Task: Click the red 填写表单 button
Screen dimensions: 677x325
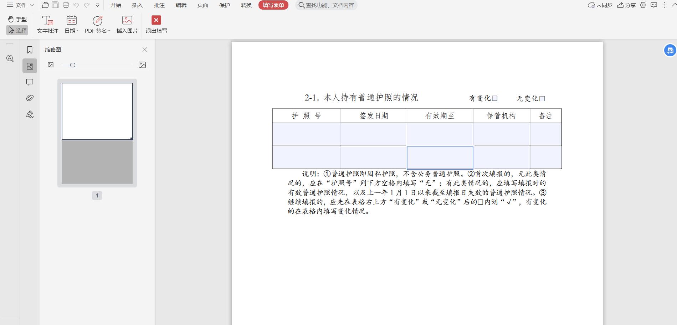Action: (273, 5)
